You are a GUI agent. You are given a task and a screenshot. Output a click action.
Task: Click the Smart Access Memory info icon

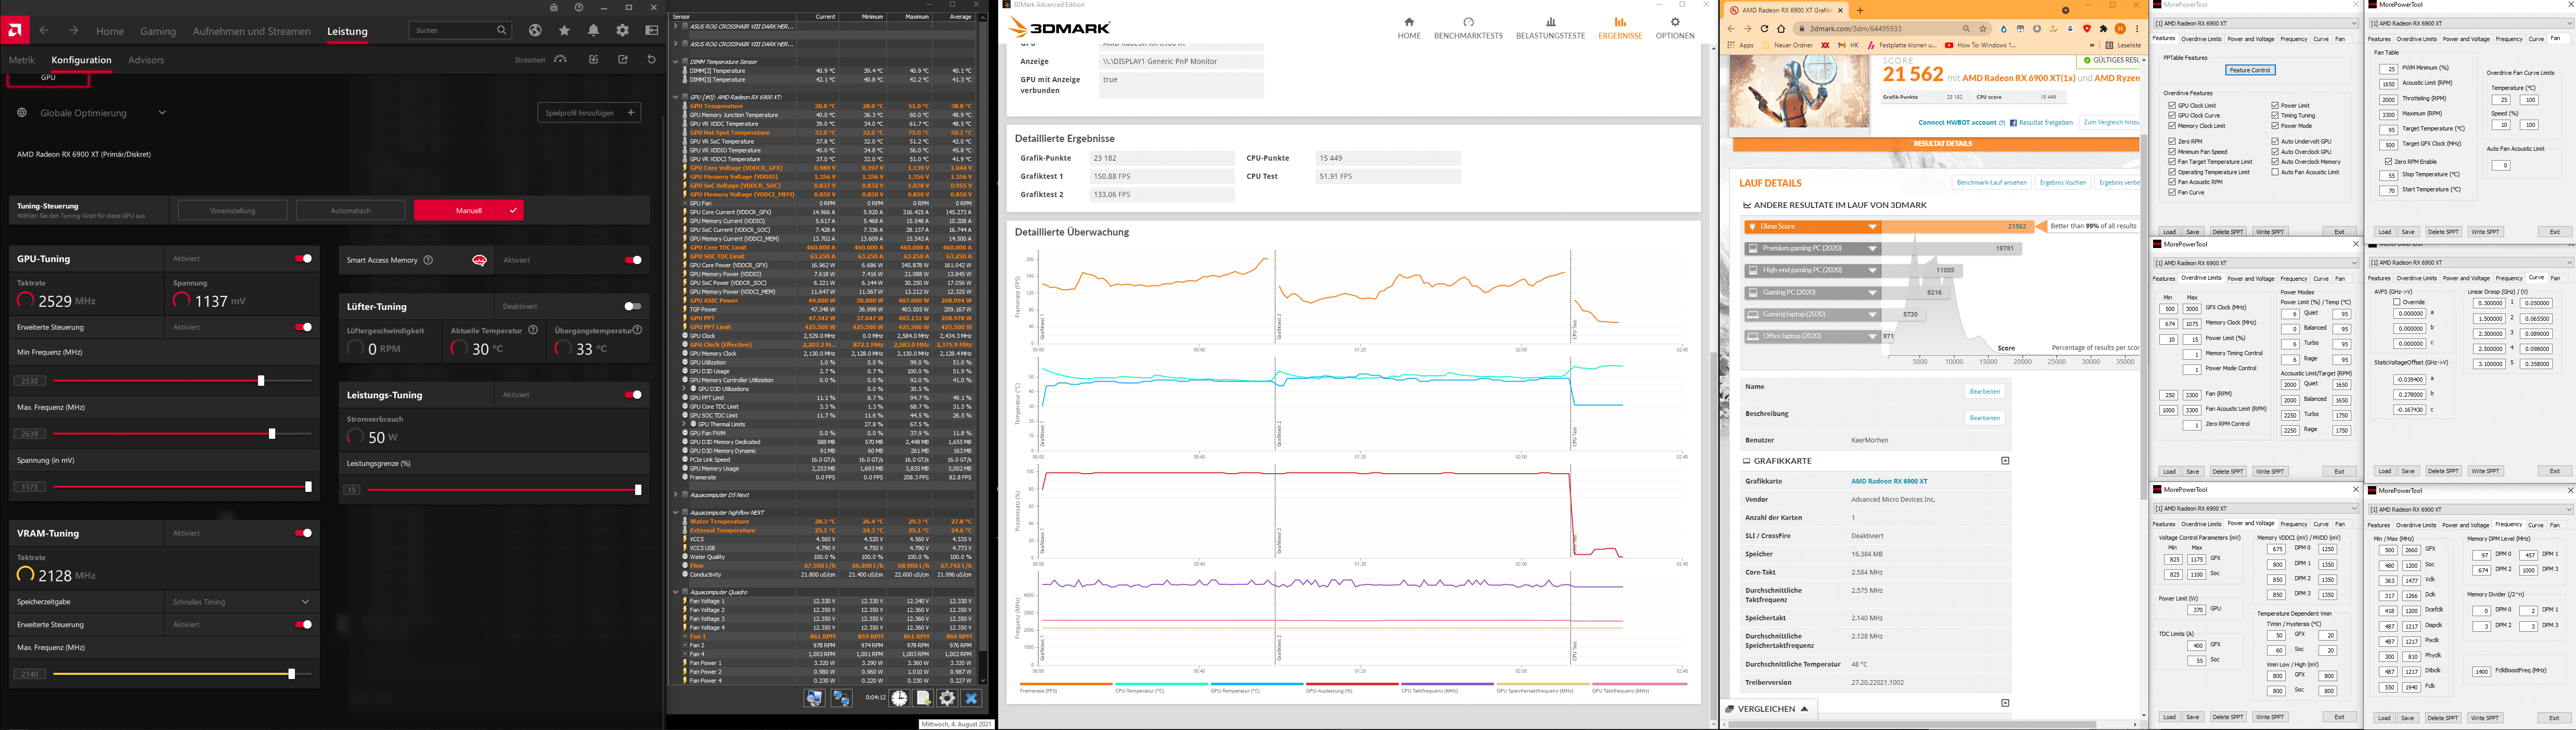click(x=428, y=260)
